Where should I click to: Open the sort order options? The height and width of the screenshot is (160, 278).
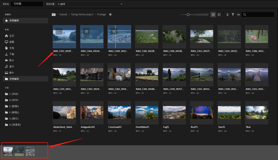227,15
